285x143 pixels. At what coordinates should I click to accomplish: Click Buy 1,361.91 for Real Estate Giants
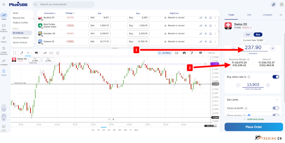[x=138, y=26]
